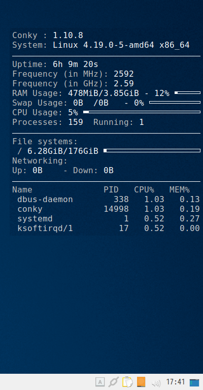The height and width of the screenshot is (390, 203).
Task: Click the MEM% value 0.19
Action: pos(190,209)
